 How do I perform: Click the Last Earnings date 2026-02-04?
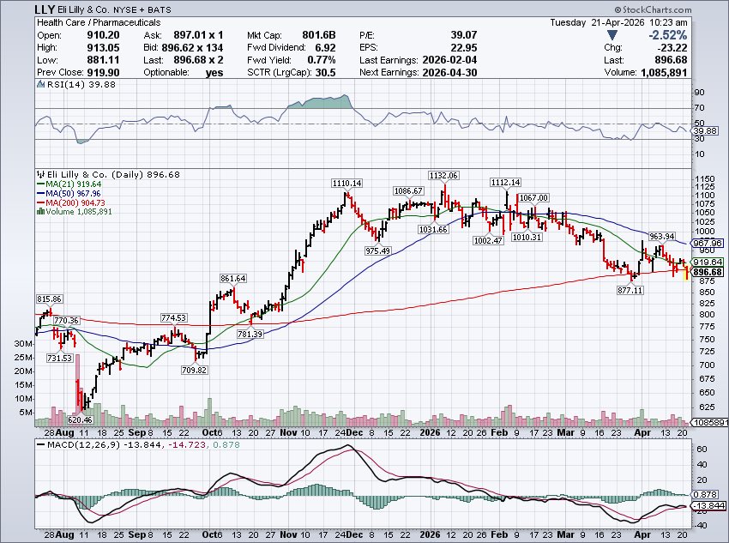coord(449,60)
